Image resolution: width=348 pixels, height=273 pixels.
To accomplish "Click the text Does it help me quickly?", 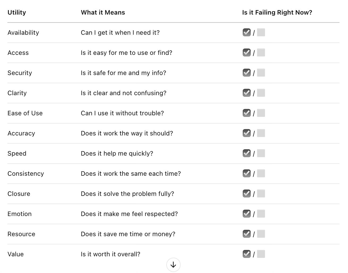I will coord(117,153).
